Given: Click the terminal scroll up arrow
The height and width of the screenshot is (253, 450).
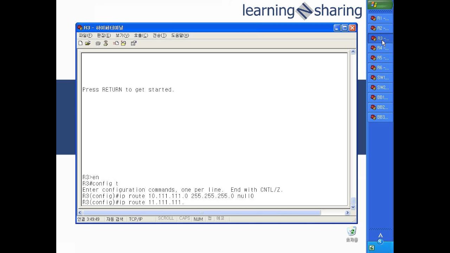Looking at the screenshot, I should (x=353, y=52).
